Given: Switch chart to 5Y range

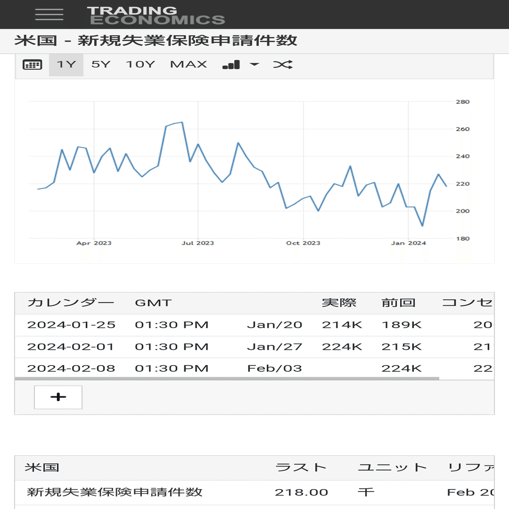Looking at the screenshot, I should 101,64.
